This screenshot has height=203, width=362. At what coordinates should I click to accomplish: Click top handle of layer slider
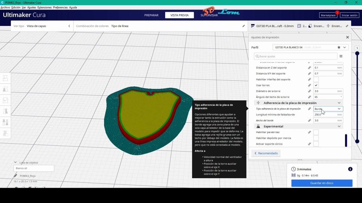pos(357,53)
